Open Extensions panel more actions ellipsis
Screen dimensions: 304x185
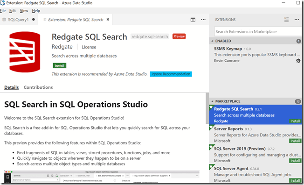[x=297, y=20]
